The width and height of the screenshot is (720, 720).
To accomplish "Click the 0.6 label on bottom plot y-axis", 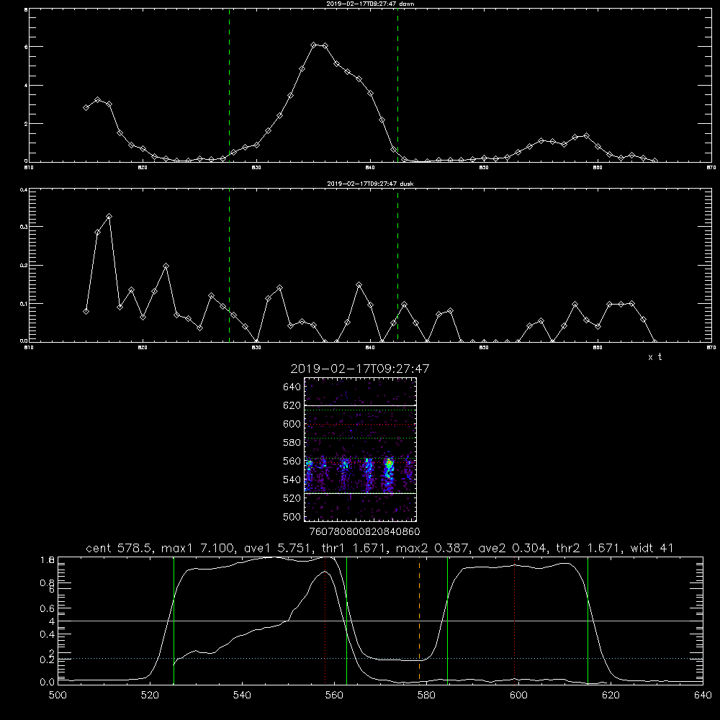I will [x=48, y=608].
